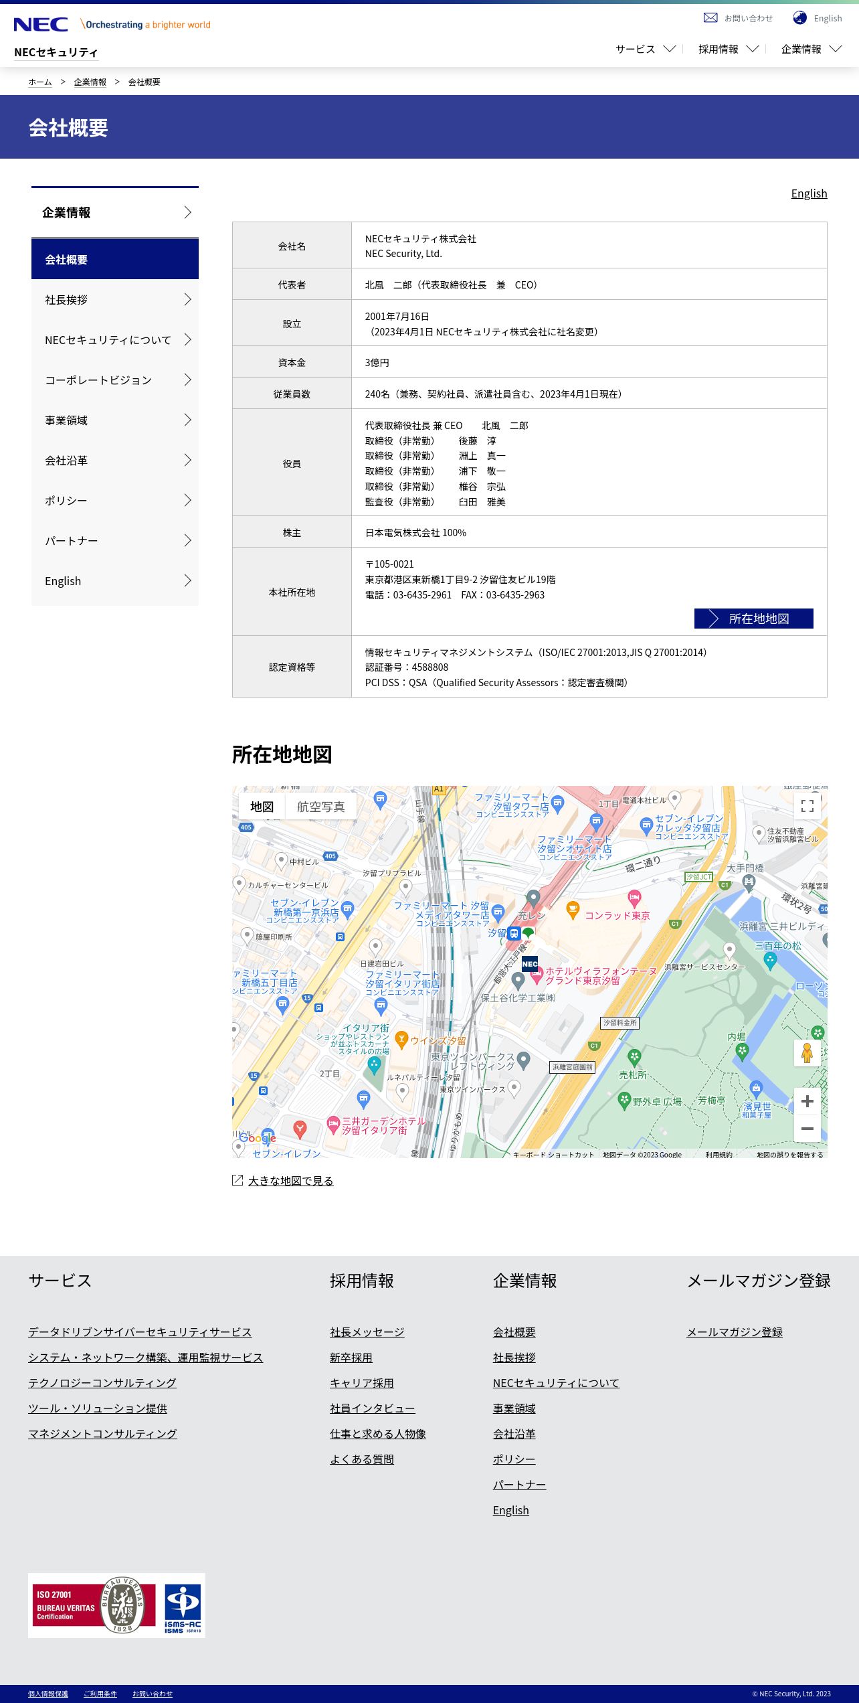Open システム・ネットワーク構築 footer link
The width and height of the screenshot is (859, 1703).
[146, 1358]
